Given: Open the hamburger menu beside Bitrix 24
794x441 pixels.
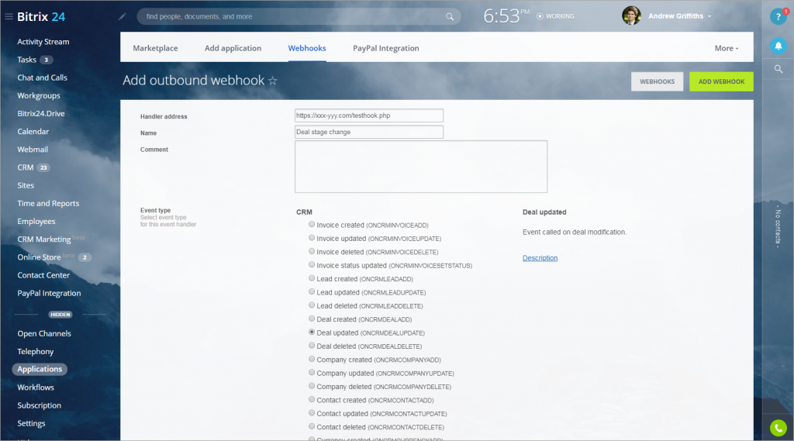Looking at the screenshot, I should click(9, 17).
